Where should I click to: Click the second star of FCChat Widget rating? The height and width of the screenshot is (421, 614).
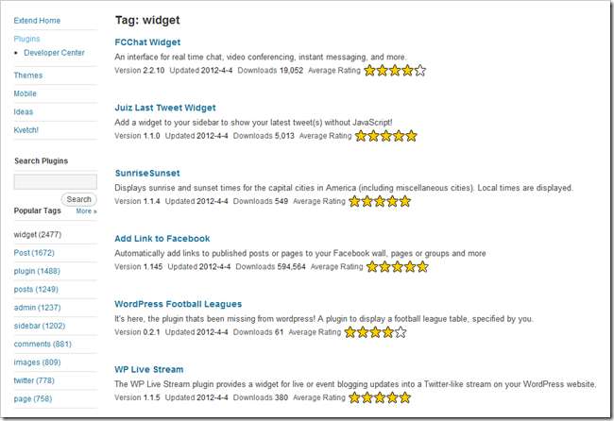[384, 70]
